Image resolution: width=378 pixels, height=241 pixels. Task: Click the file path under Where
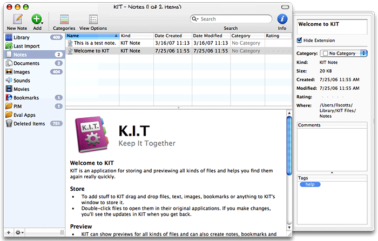point(337,111)
